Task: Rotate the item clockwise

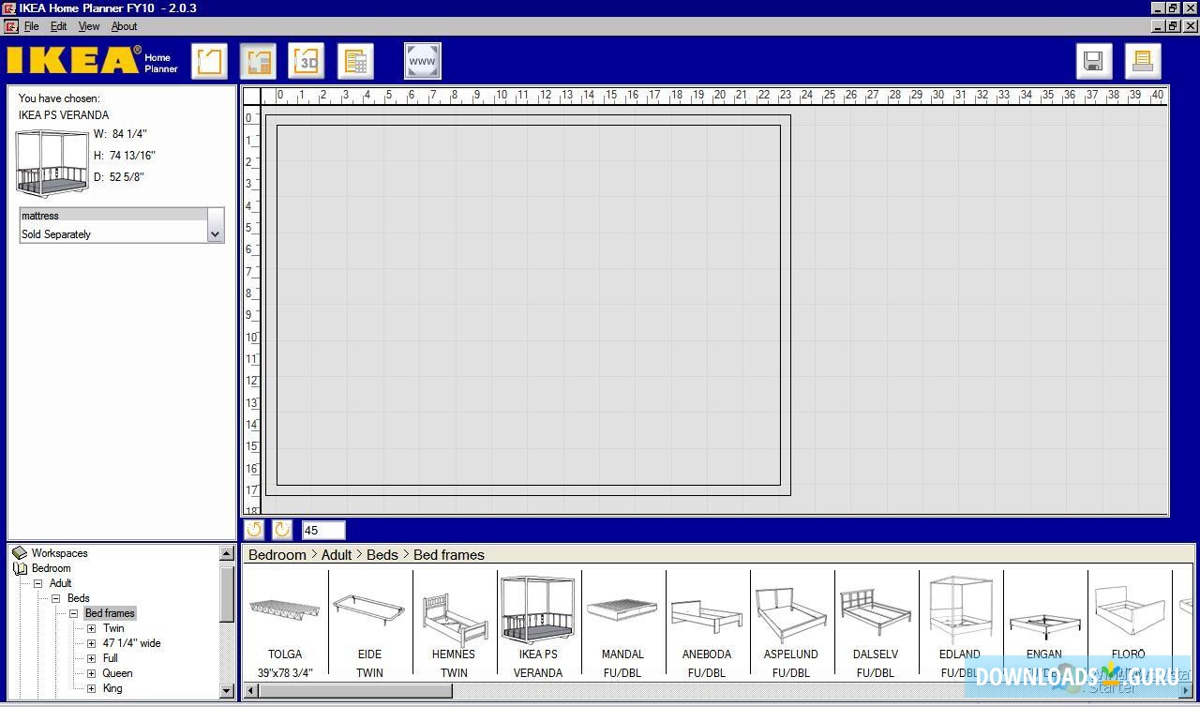Action: 281,530
